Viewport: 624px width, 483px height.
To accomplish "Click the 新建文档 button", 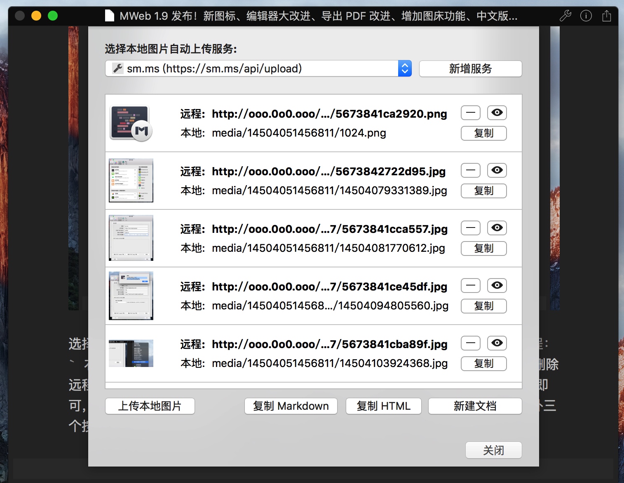I will click(x=475, y=406).
